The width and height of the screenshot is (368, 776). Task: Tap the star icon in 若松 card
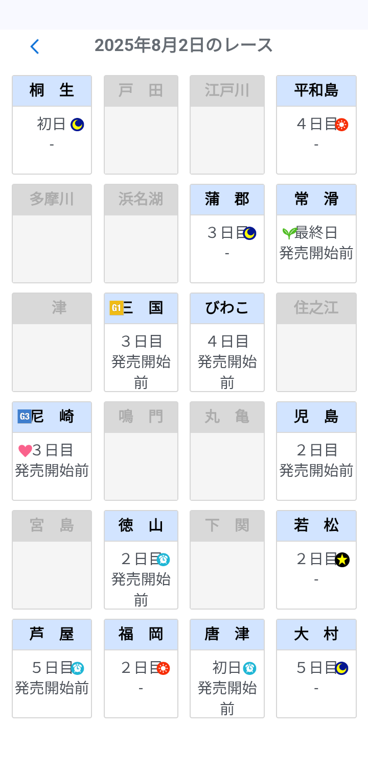[342, 560]
